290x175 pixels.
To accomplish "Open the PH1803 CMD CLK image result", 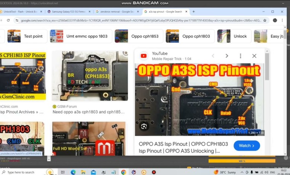I will pos(22,139).
